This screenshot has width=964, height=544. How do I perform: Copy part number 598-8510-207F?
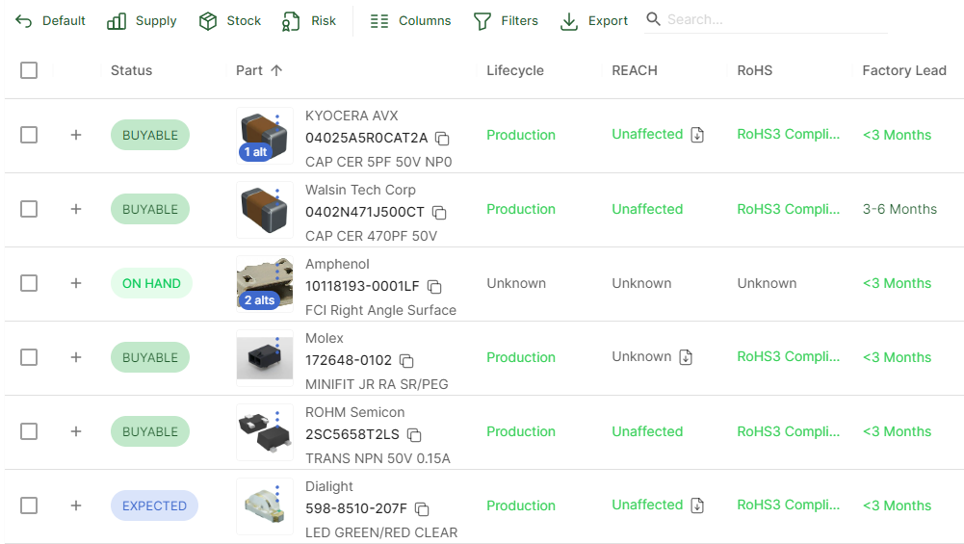422,509
